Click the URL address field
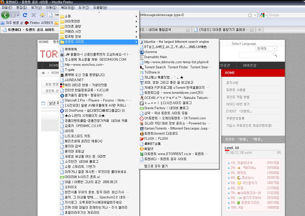 pos(193,15)
